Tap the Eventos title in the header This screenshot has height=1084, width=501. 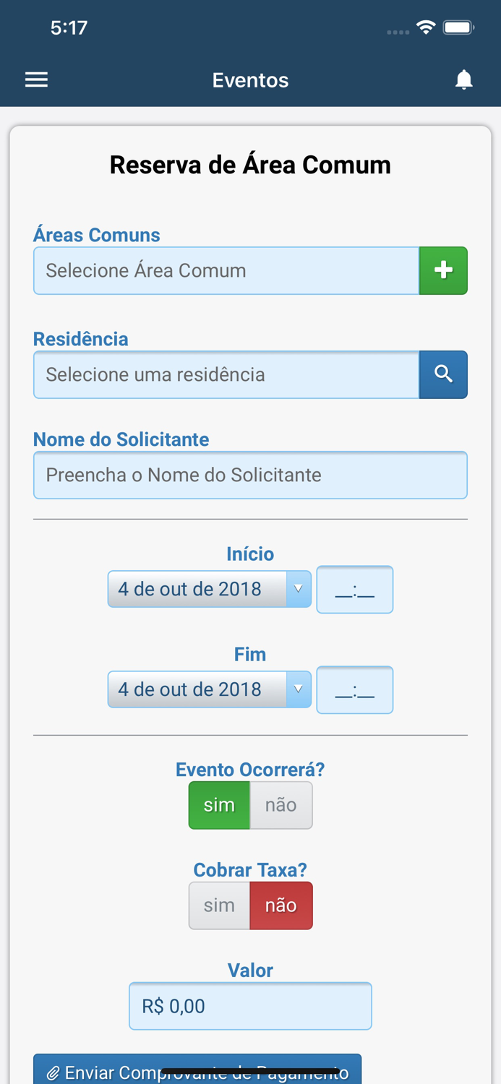click(250, 80)
